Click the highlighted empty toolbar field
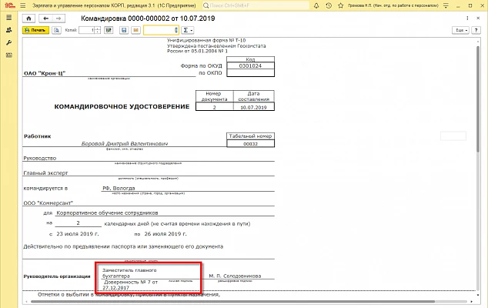 (161, 30)
